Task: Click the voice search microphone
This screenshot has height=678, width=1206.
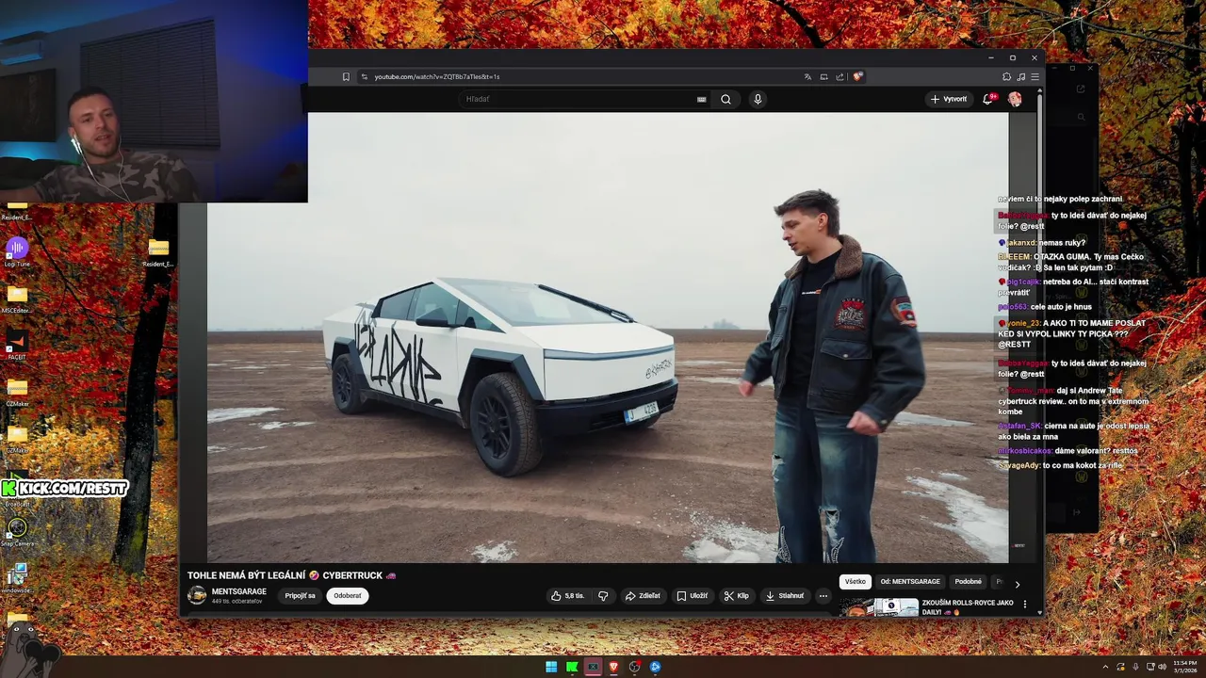Action: 758,99
